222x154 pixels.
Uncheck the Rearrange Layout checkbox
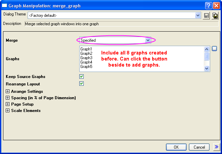81,84
